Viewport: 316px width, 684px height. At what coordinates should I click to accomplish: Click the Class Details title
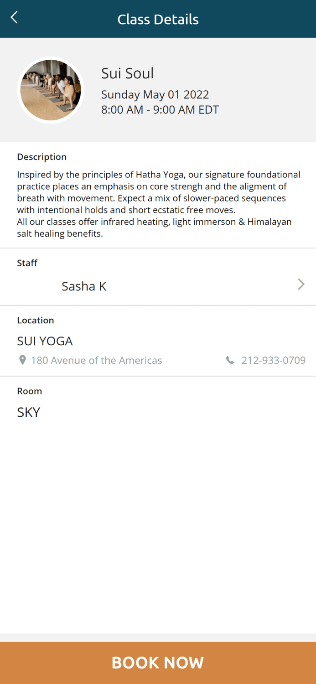pos(158,19)
